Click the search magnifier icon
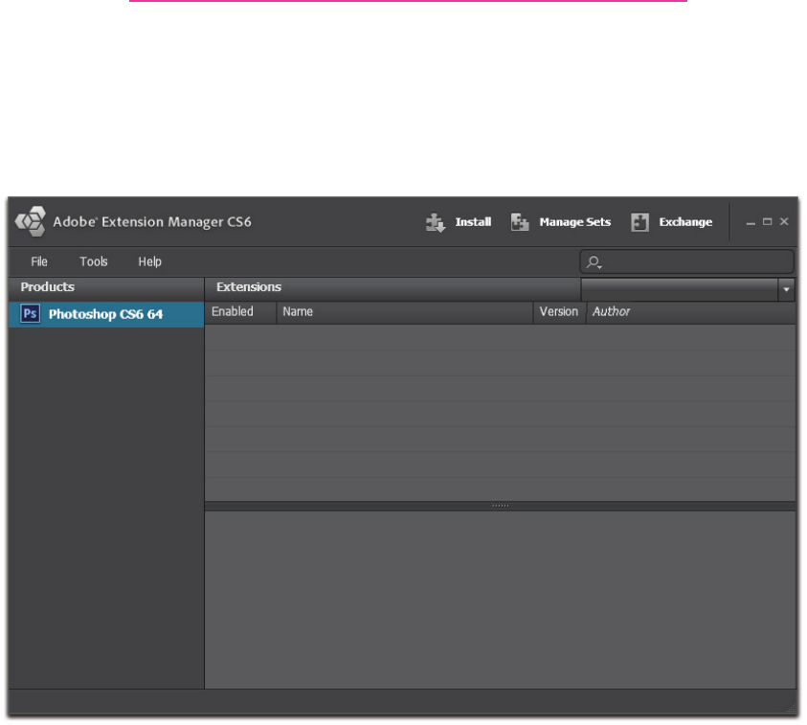This screenshot has height=725, width=807. tap(594, 262)
